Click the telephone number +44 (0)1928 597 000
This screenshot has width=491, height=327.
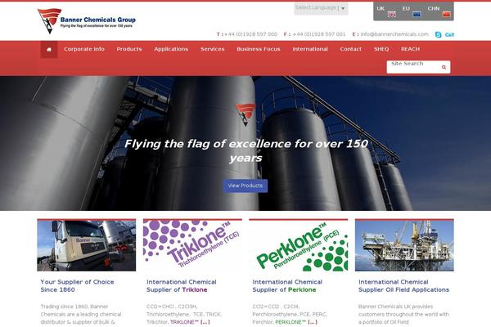(x=250, y=34)
